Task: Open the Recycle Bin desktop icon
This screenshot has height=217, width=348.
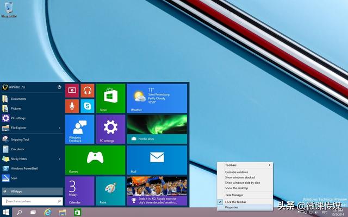Action: click(9, 10)
